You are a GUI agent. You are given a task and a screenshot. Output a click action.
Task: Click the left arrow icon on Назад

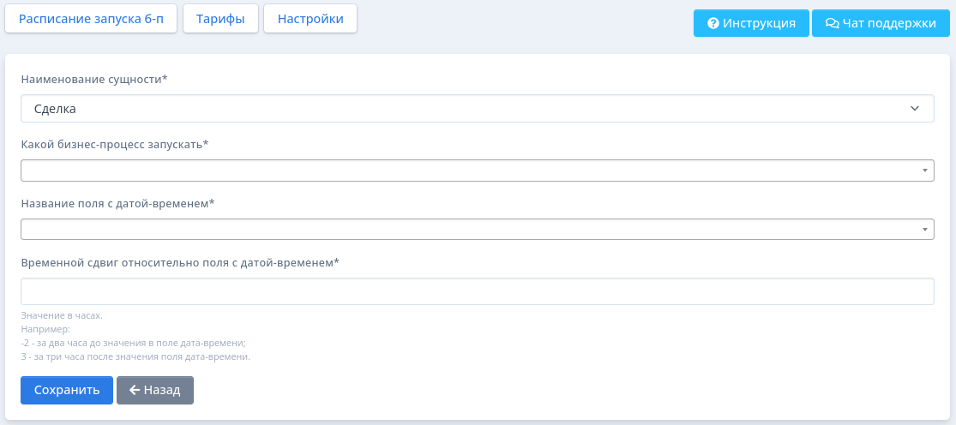pos(135,390)
